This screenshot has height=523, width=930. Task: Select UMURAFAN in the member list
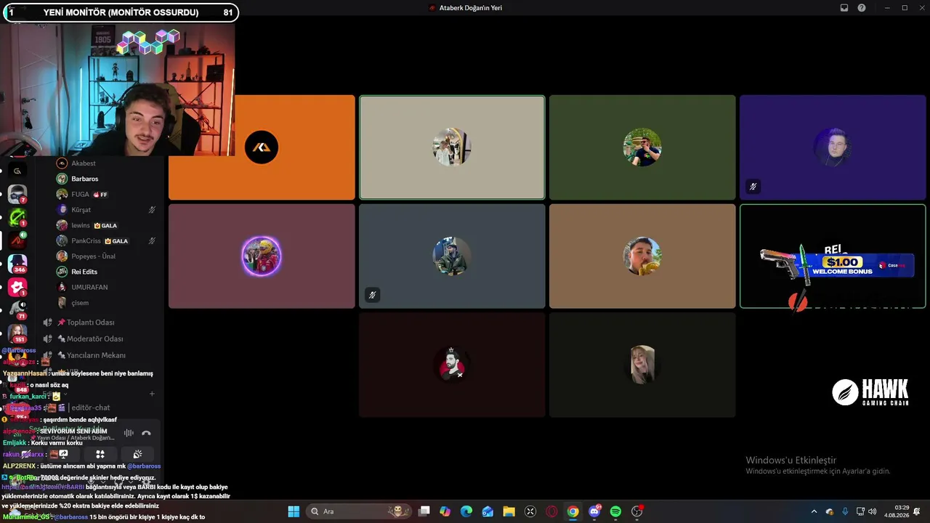click(x=106, y=287)
